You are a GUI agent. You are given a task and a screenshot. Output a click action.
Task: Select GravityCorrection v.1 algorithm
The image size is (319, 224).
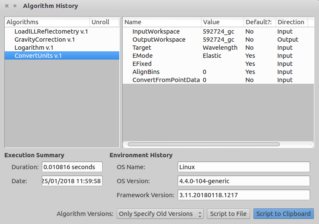click(45, 40)
